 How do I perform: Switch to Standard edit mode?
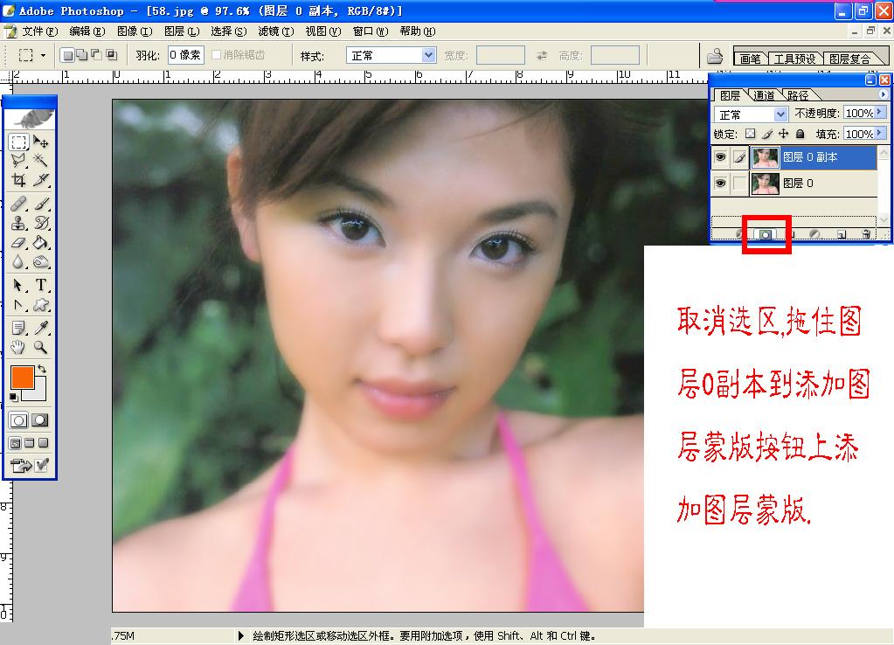(x=19, y=421)
